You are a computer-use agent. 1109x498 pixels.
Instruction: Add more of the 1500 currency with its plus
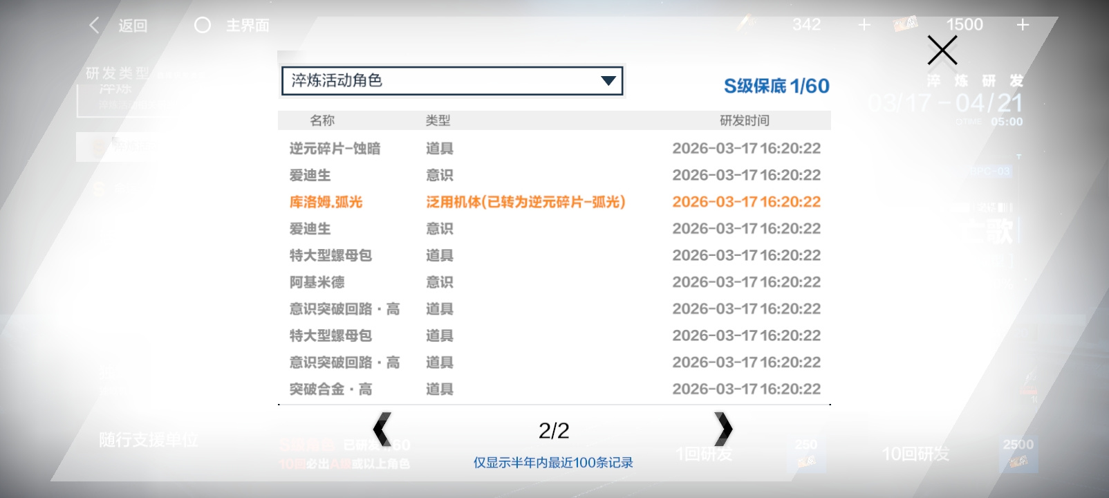point(1023,25)
